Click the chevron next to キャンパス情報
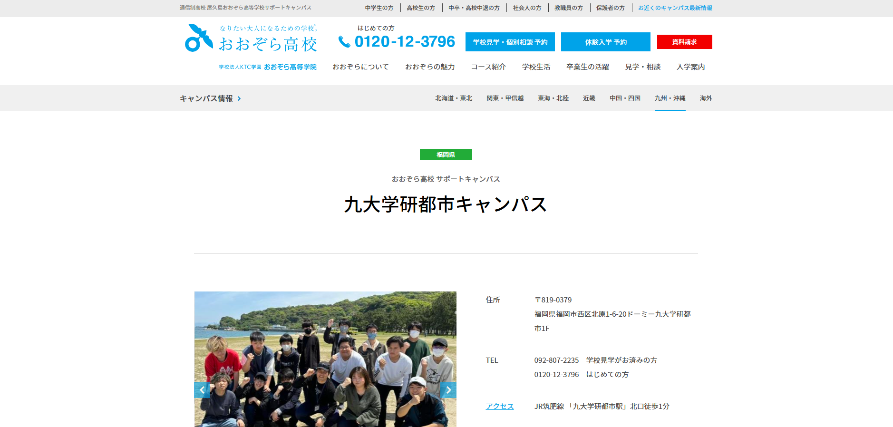This screenshot has height=427, width=893. pyautogui.click(x=239, y=98)
